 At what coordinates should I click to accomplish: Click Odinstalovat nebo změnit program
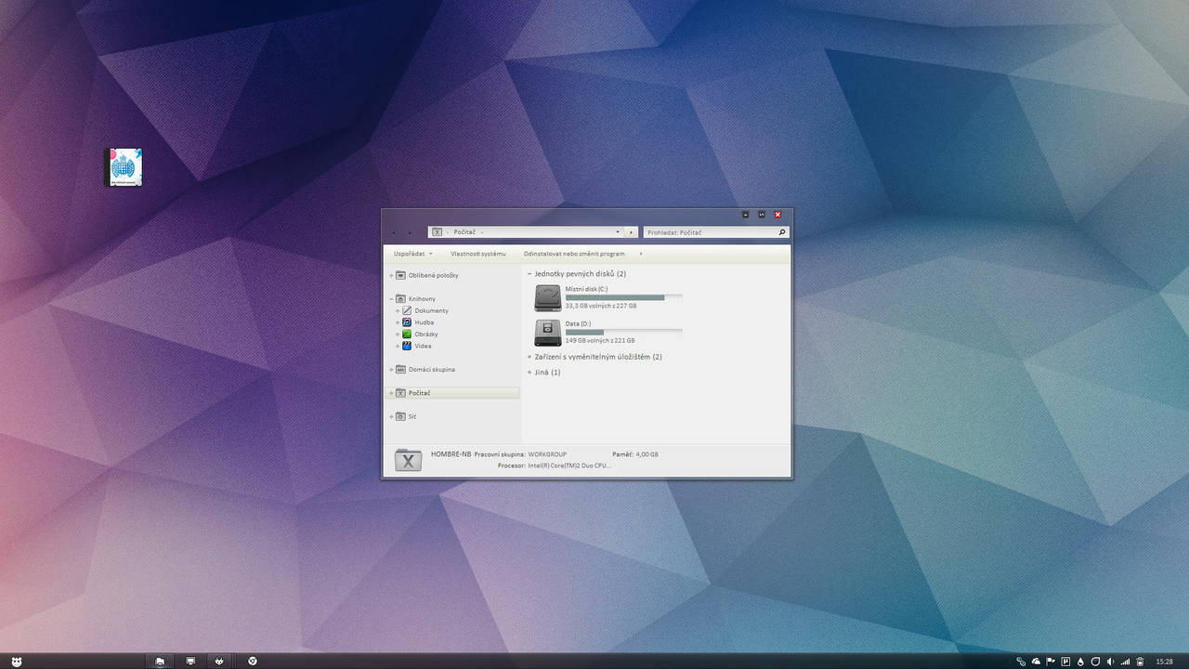574,254
